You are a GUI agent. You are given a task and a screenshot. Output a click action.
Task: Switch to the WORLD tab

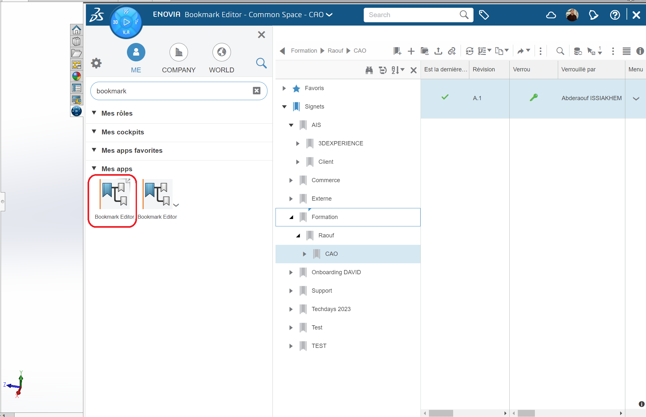pos(222,59)
